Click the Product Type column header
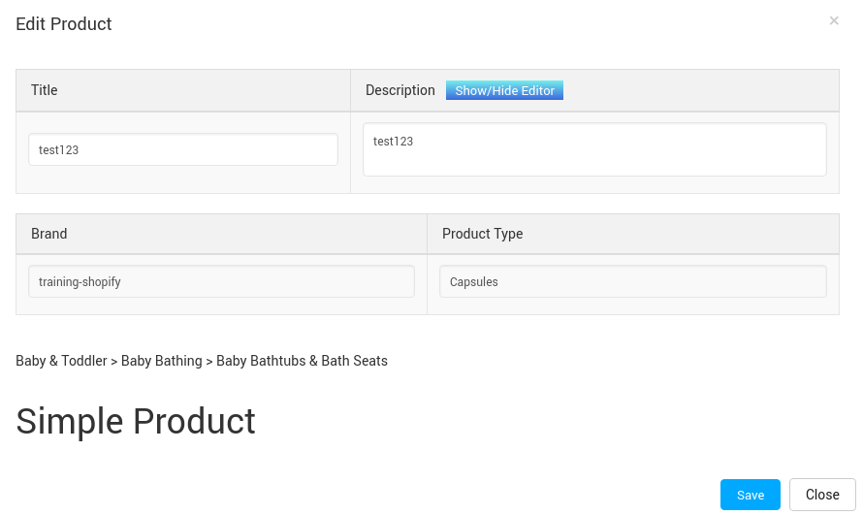The image size is (863, 515). click(483, 234)
